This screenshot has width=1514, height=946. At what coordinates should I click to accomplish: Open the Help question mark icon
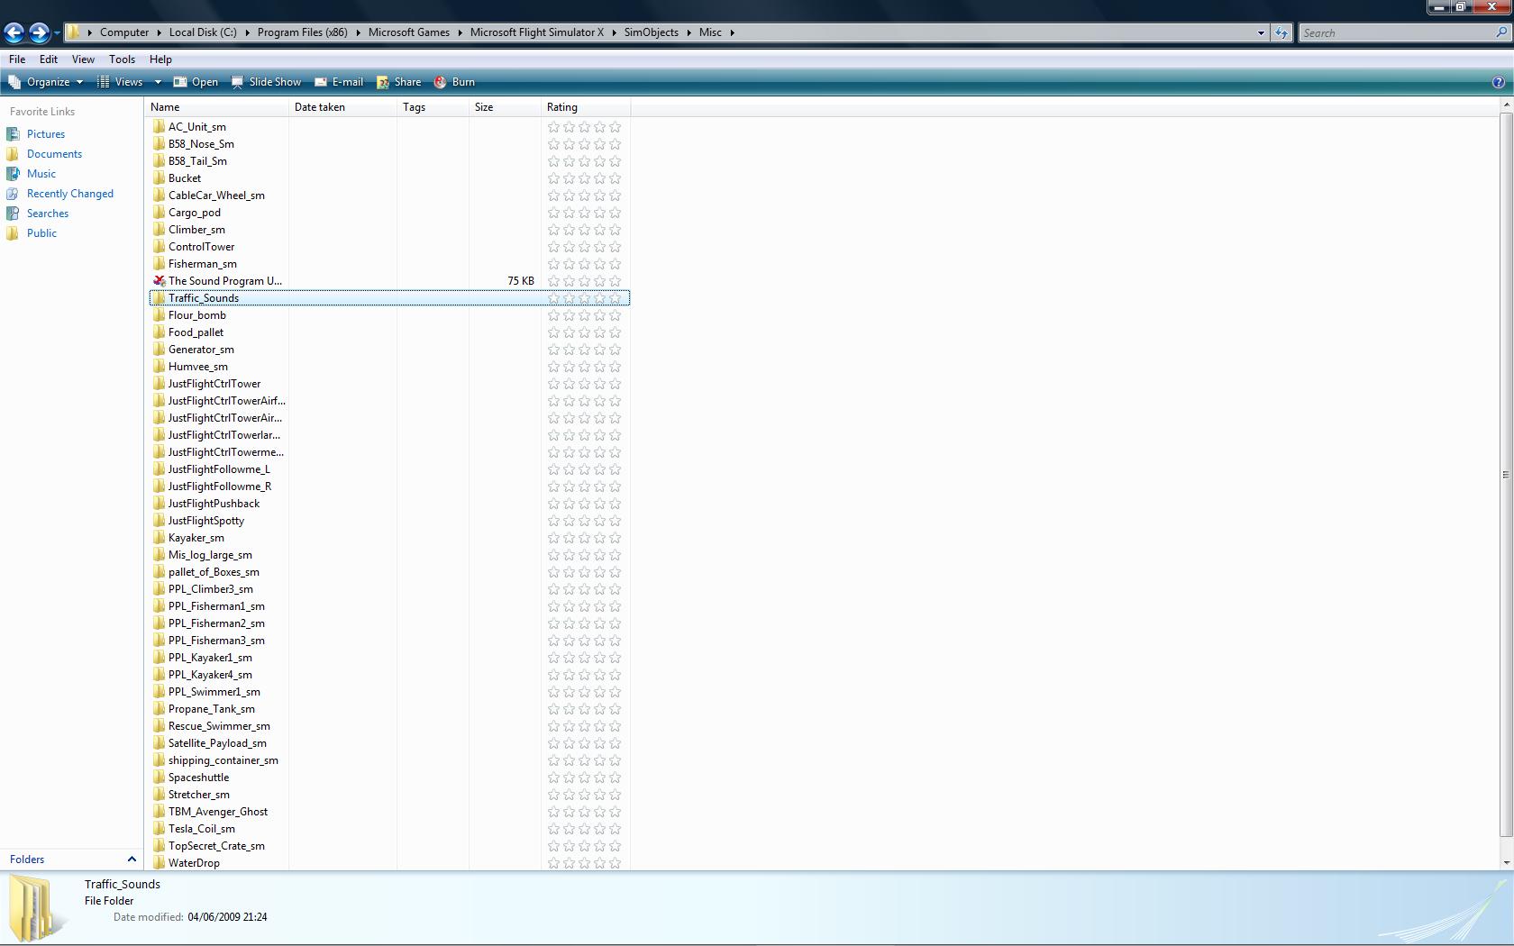click(x=1499, y=82)
